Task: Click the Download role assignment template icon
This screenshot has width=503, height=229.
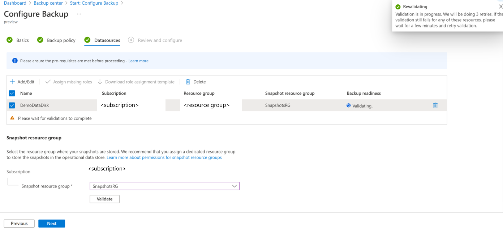Action: pyautogui.click(x=100, y=82)
